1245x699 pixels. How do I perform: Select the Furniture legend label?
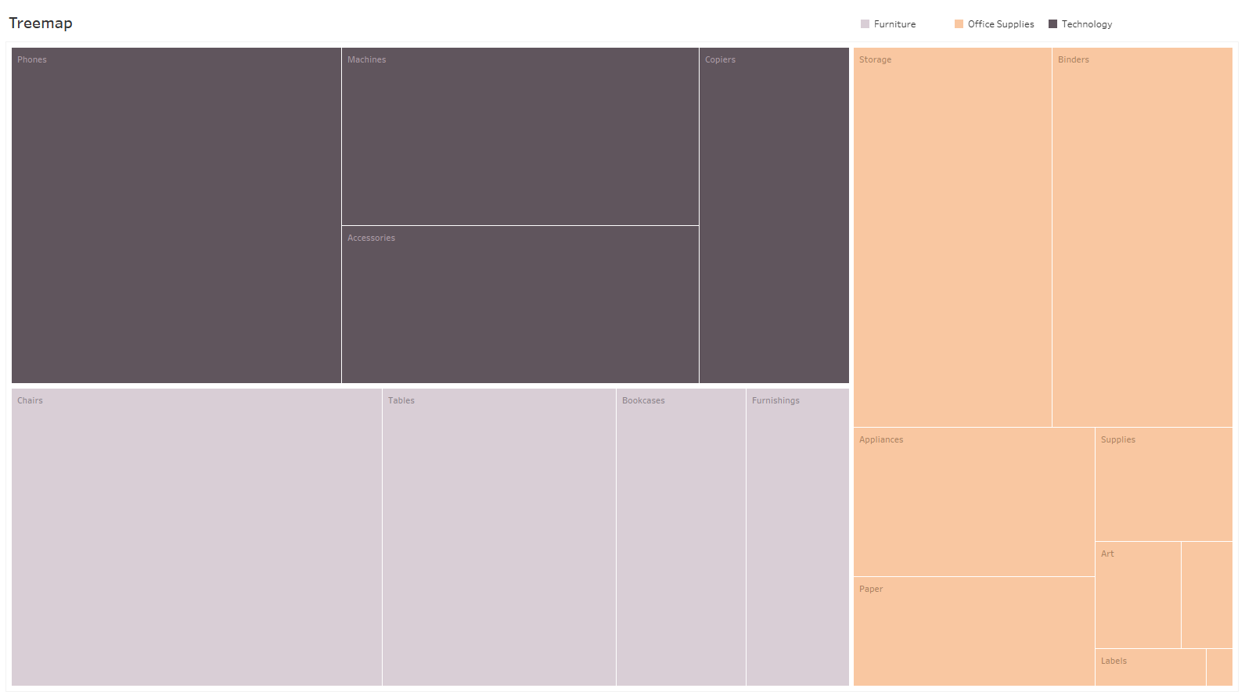click(x=894, y=24)
